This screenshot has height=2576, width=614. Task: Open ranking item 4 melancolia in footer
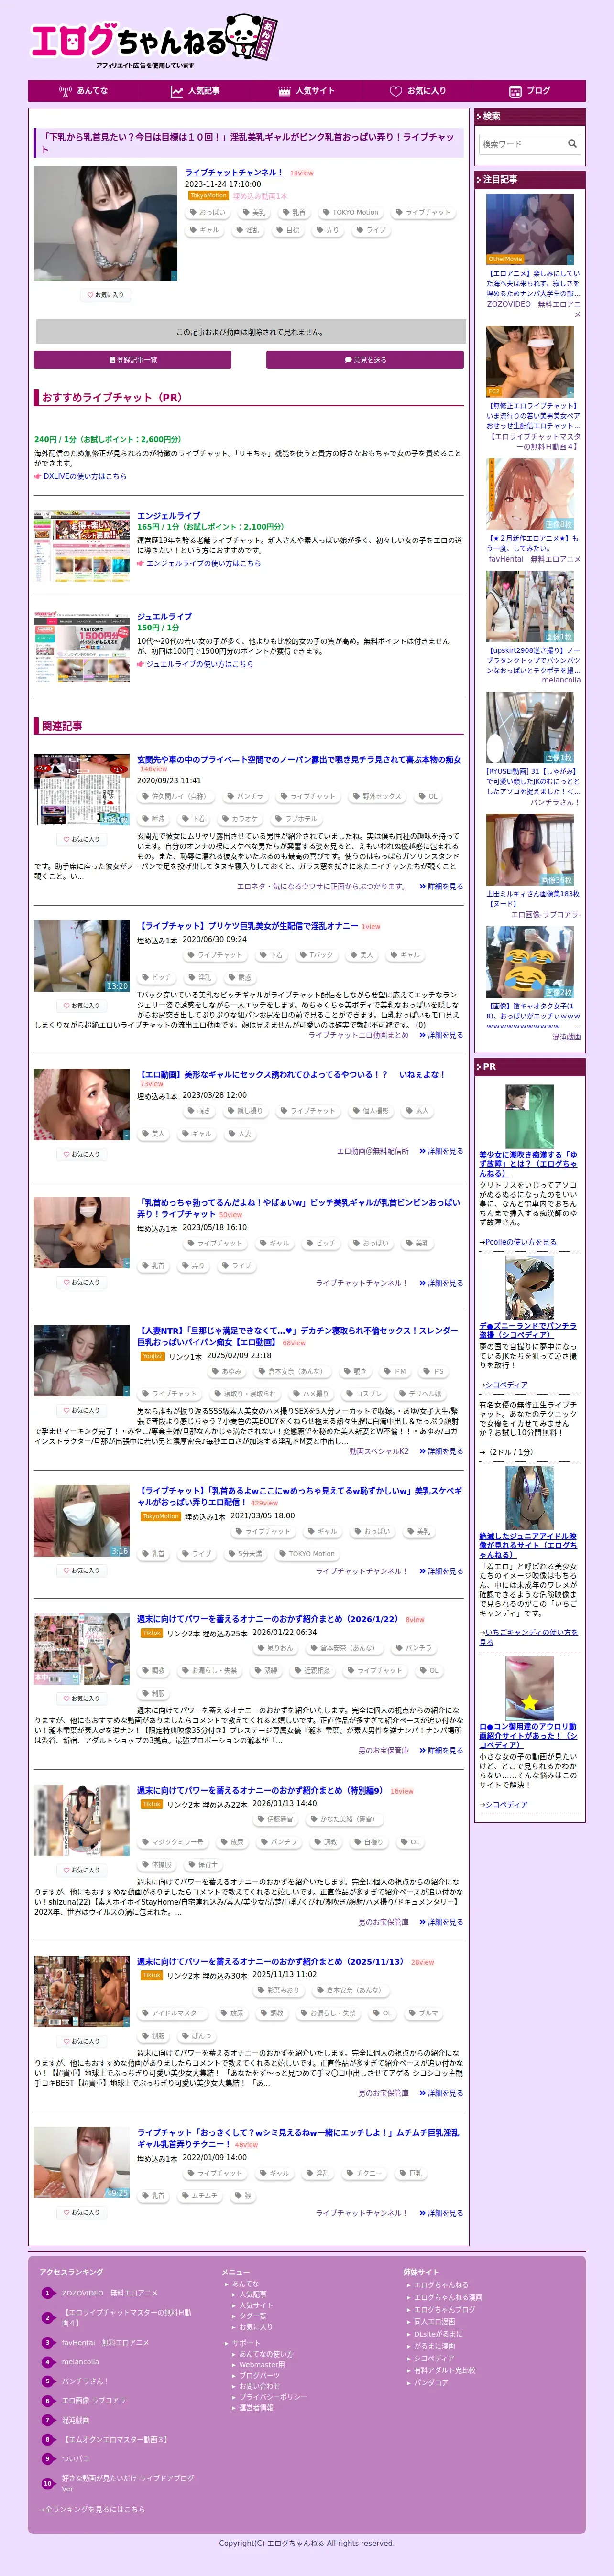(80, 2362)
